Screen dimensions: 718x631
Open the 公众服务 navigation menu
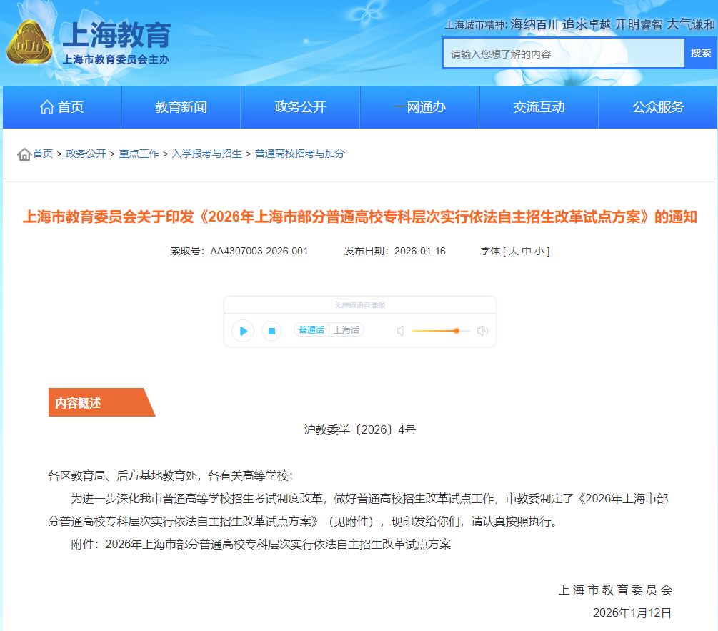pos(658,107)
